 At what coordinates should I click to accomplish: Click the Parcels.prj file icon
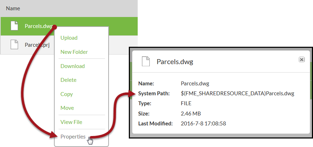tap(14, 45)
